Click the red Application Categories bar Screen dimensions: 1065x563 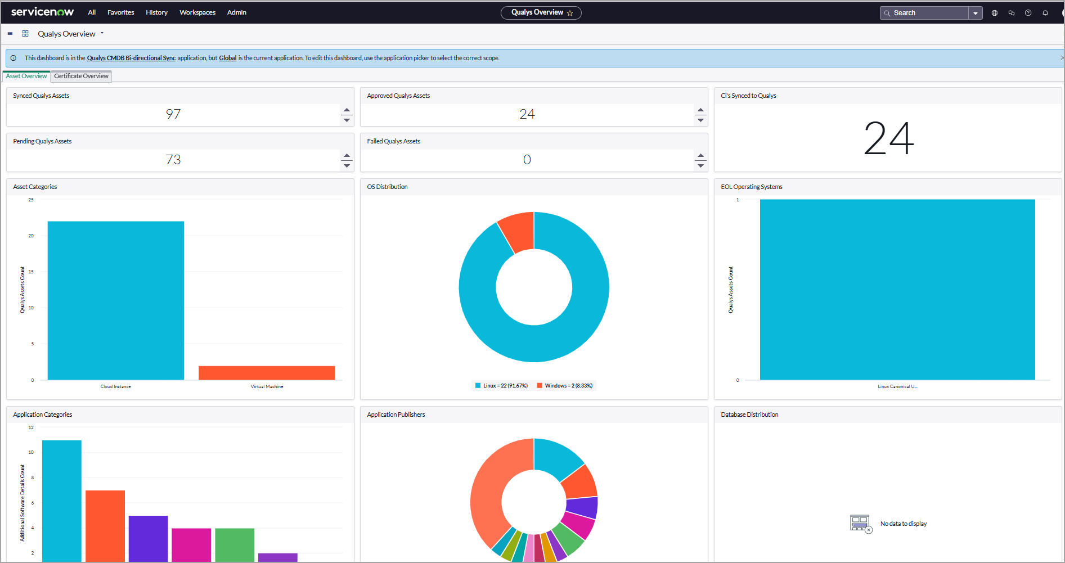[x=105, y=526]
